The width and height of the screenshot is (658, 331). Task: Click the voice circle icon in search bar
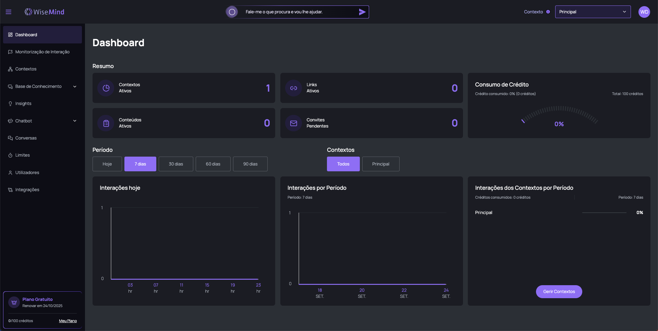click(x=232, y=12)
